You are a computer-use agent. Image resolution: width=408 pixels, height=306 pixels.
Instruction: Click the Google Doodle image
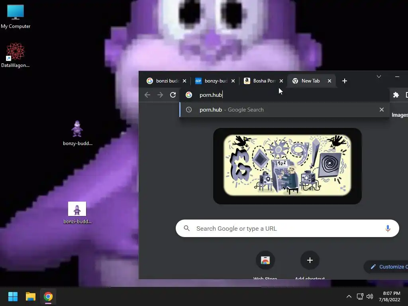pyautogui.click(x=287, y=166)
